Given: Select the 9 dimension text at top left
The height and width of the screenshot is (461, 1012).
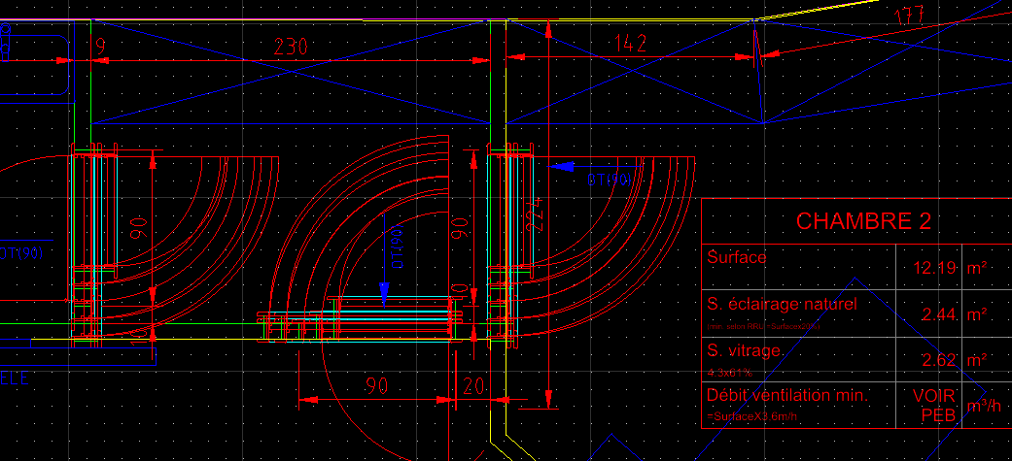Looking at the screenshot, I should pyautogui.click(x=100, y=46).
